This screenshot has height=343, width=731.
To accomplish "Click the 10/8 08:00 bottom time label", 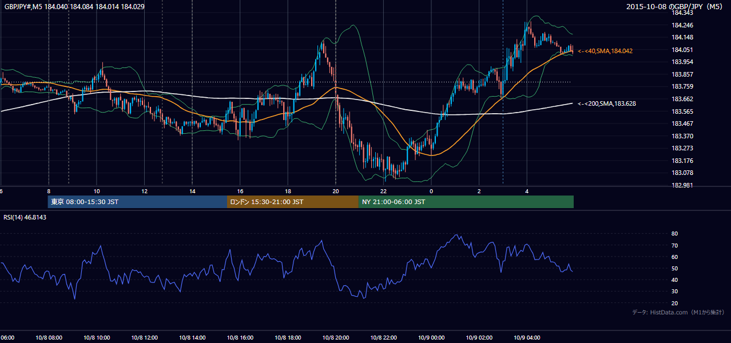I will (49, 338).
